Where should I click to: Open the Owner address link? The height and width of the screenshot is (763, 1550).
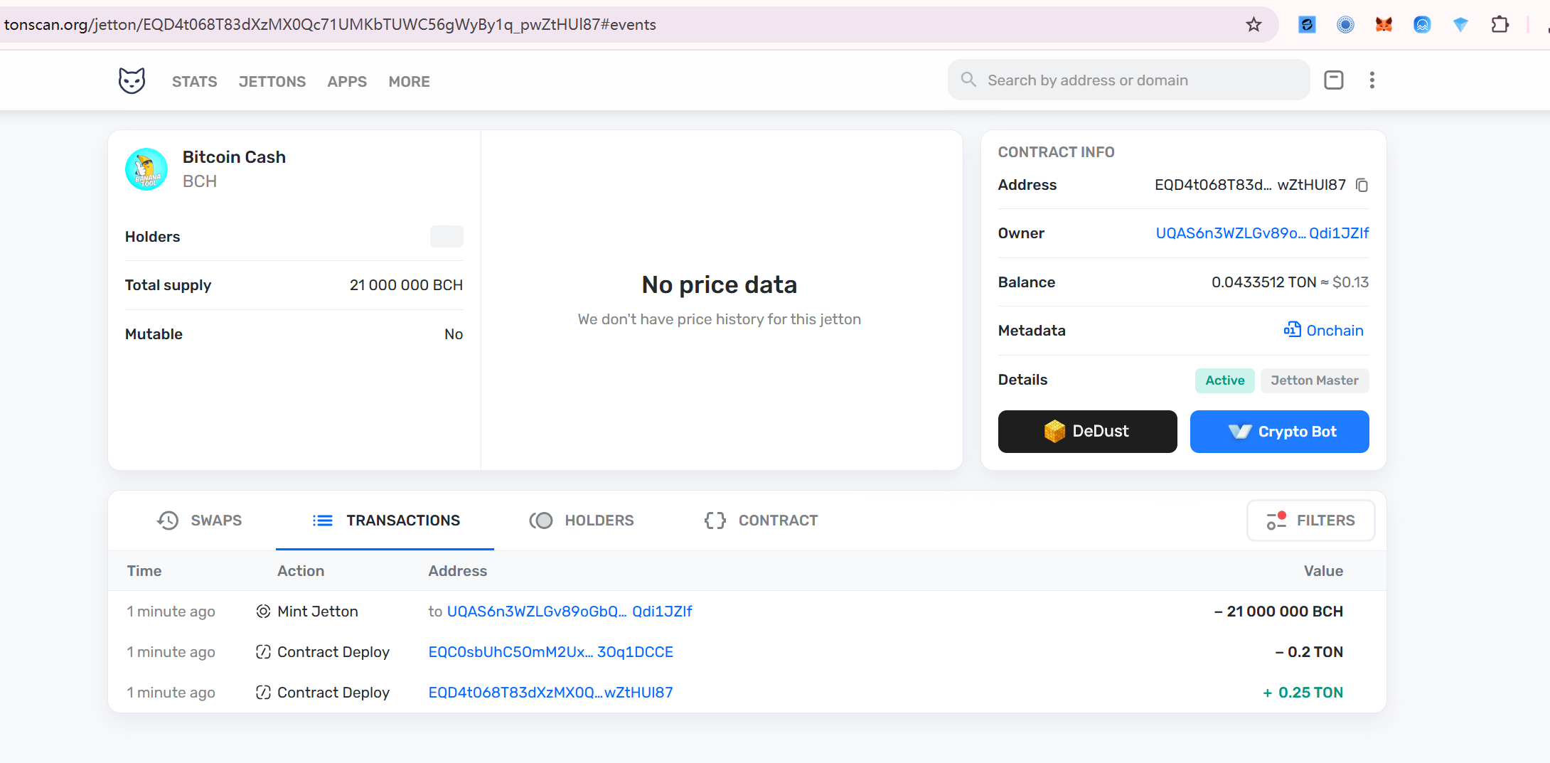[x=1261, y=233]
